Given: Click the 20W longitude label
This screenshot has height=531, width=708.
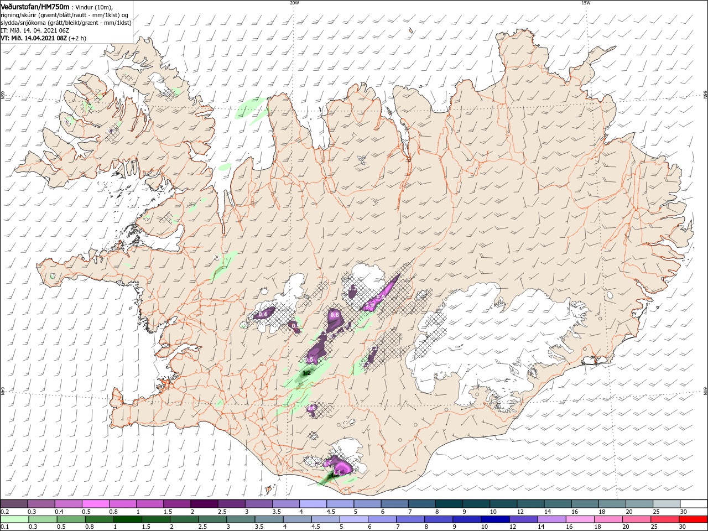Looking at the screenshot, I should [x=294, y=3].
